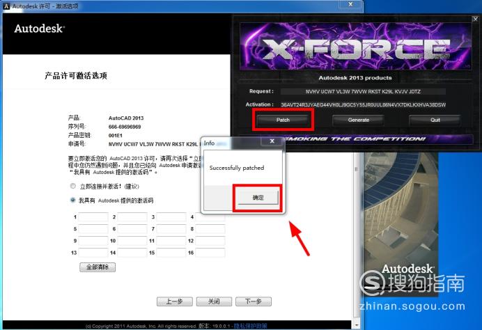
Task: Click the serial number 666-69696969
Action: tap(125, 127)
